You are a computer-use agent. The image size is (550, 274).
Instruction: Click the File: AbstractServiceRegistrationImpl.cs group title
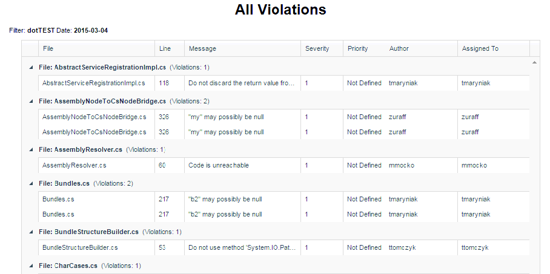tap(102, 67)
